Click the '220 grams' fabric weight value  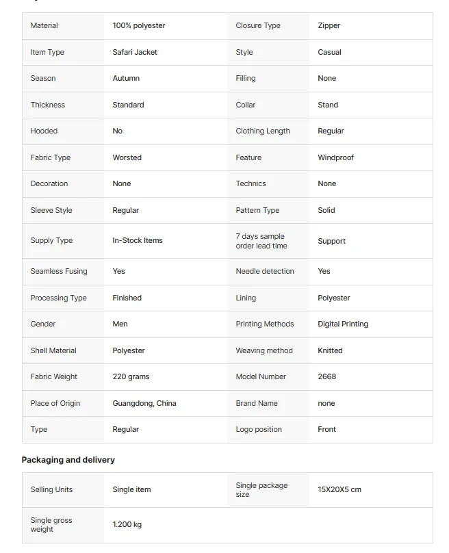[131, 376]
